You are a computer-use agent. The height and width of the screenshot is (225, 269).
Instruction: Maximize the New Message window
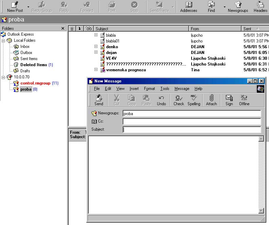pos(255,81)
